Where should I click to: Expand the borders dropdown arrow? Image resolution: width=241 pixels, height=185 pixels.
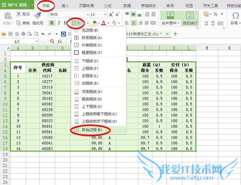coord(79,23)
